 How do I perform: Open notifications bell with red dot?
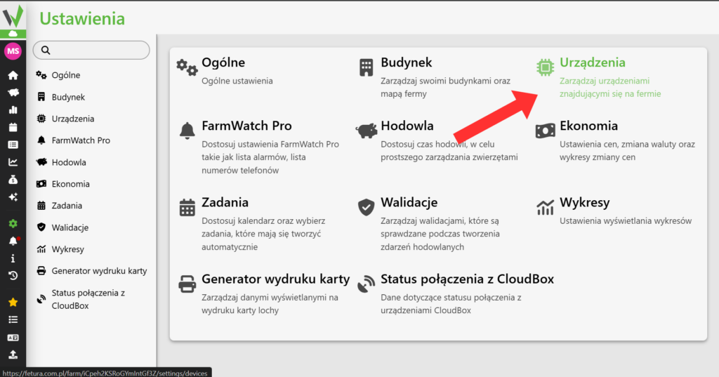pos(13,242)
